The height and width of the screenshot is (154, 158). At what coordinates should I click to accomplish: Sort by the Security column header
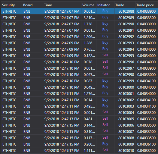click(11, 5)
